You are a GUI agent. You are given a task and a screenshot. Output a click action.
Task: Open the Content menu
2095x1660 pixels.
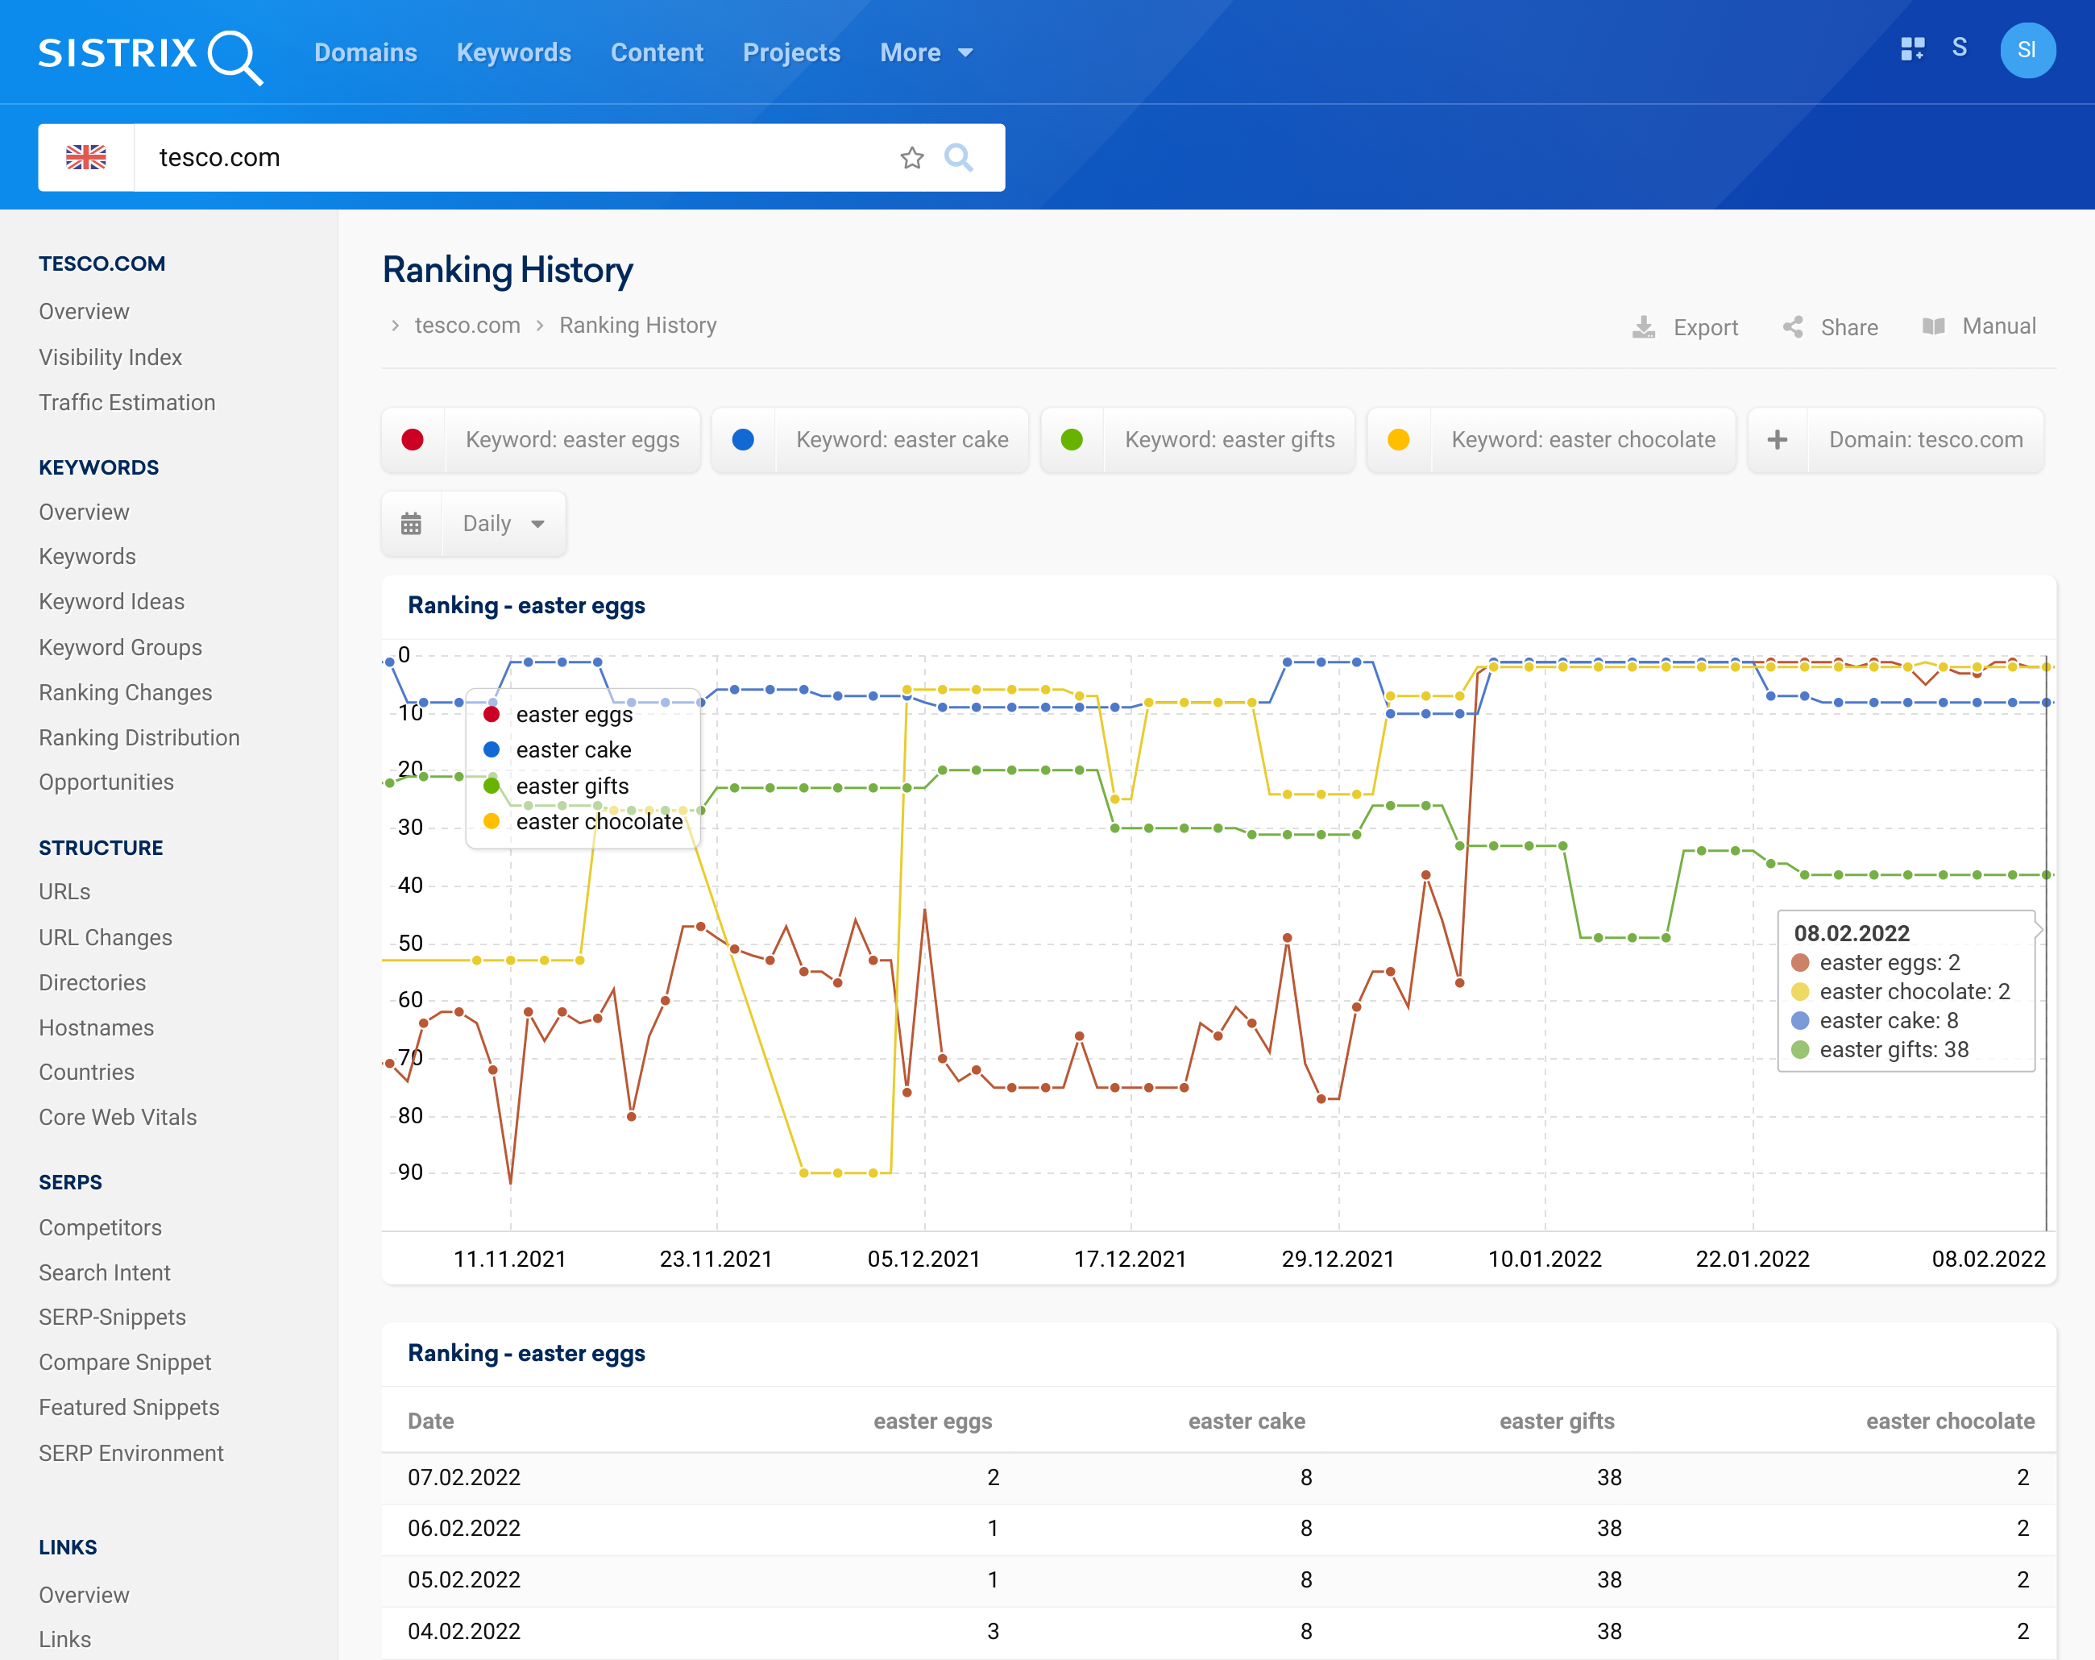click(657, 52)
